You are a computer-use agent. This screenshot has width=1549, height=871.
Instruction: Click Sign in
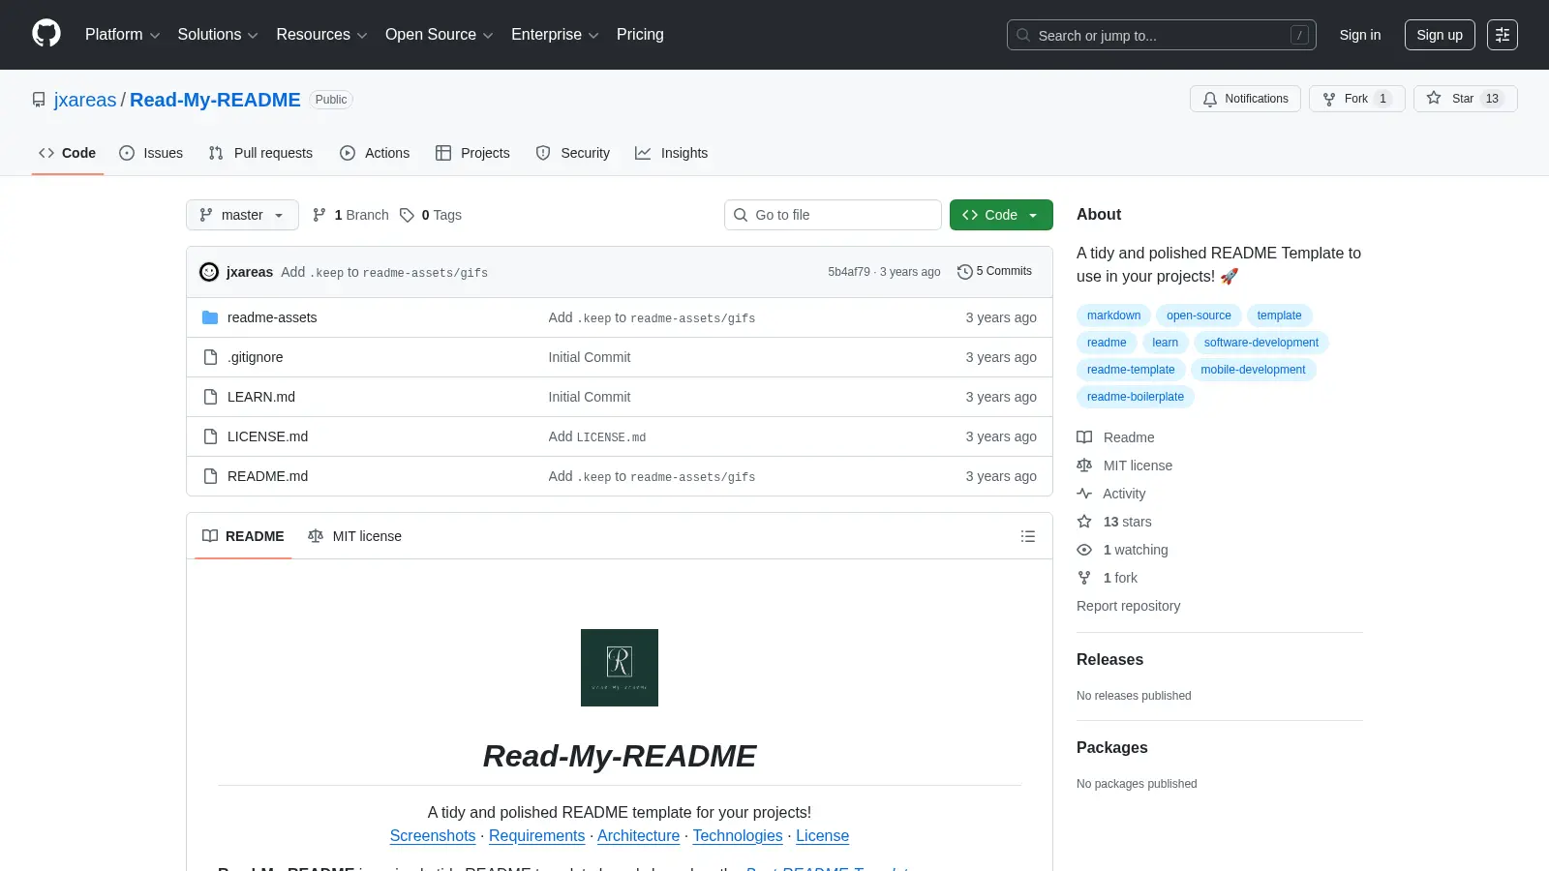click(x=1360, y=35)
